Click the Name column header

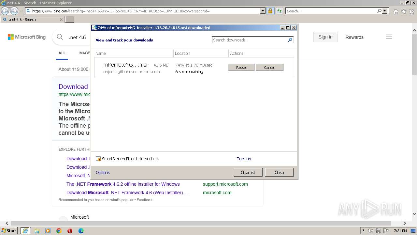134,53
